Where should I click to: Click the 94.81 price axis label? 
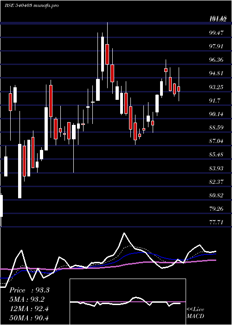click(x=216, y=73)
